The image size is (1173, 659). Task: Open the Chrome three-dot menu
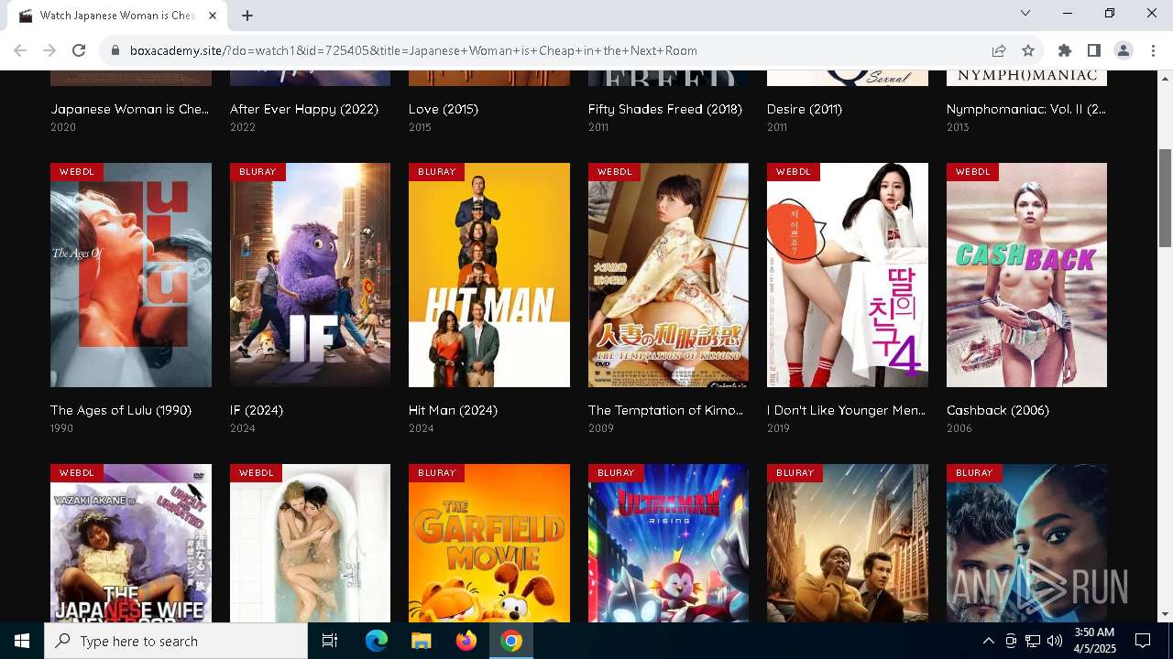pyautogui.click(x=1153, y=50)
